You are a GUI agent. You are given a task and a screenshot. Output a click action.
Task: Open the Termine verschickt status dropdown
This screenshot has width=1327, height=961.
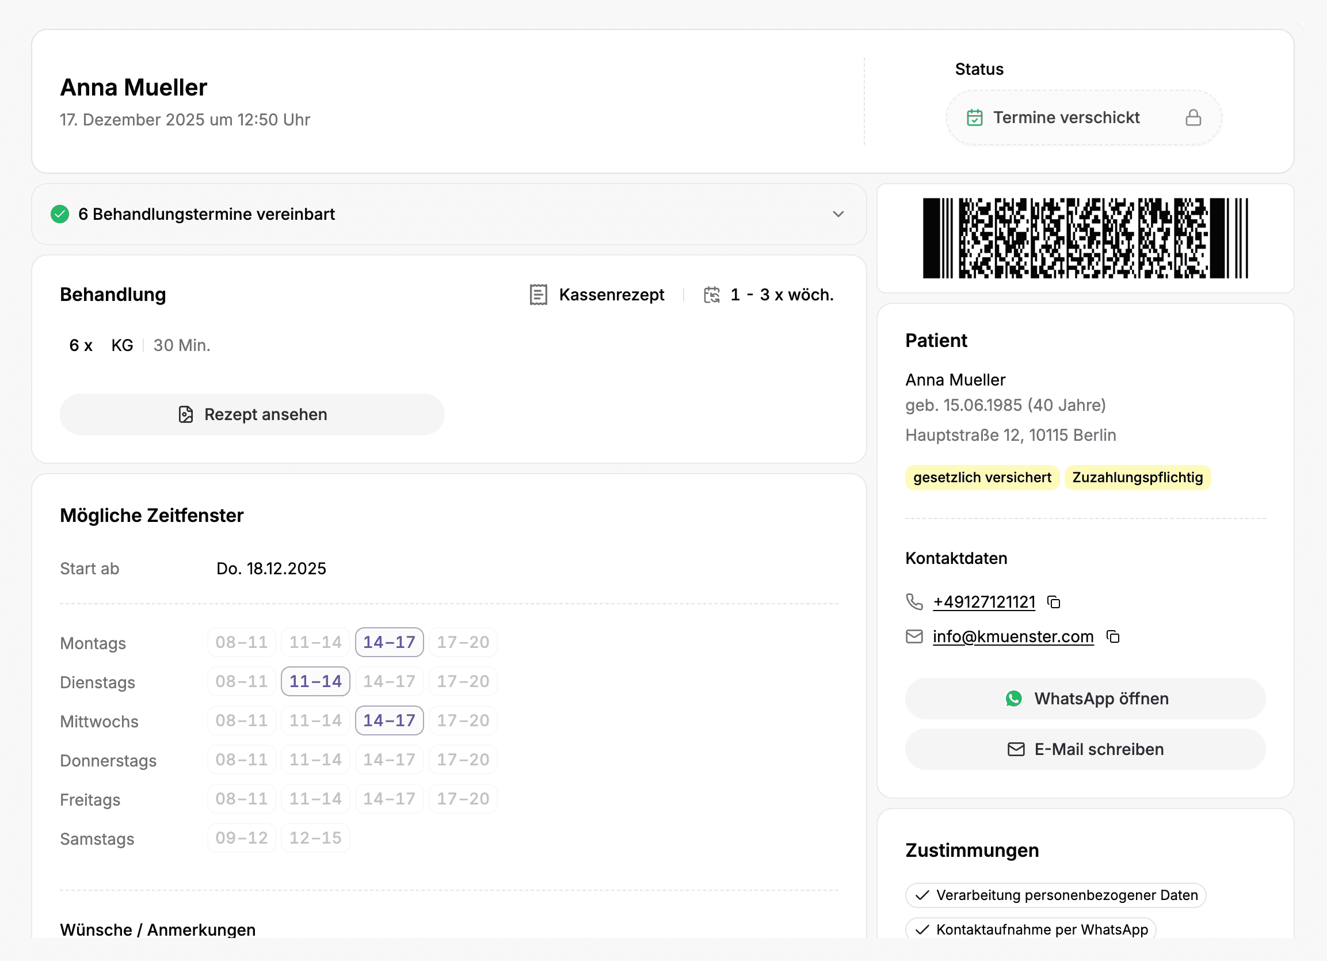click(x=1083, y=117)
